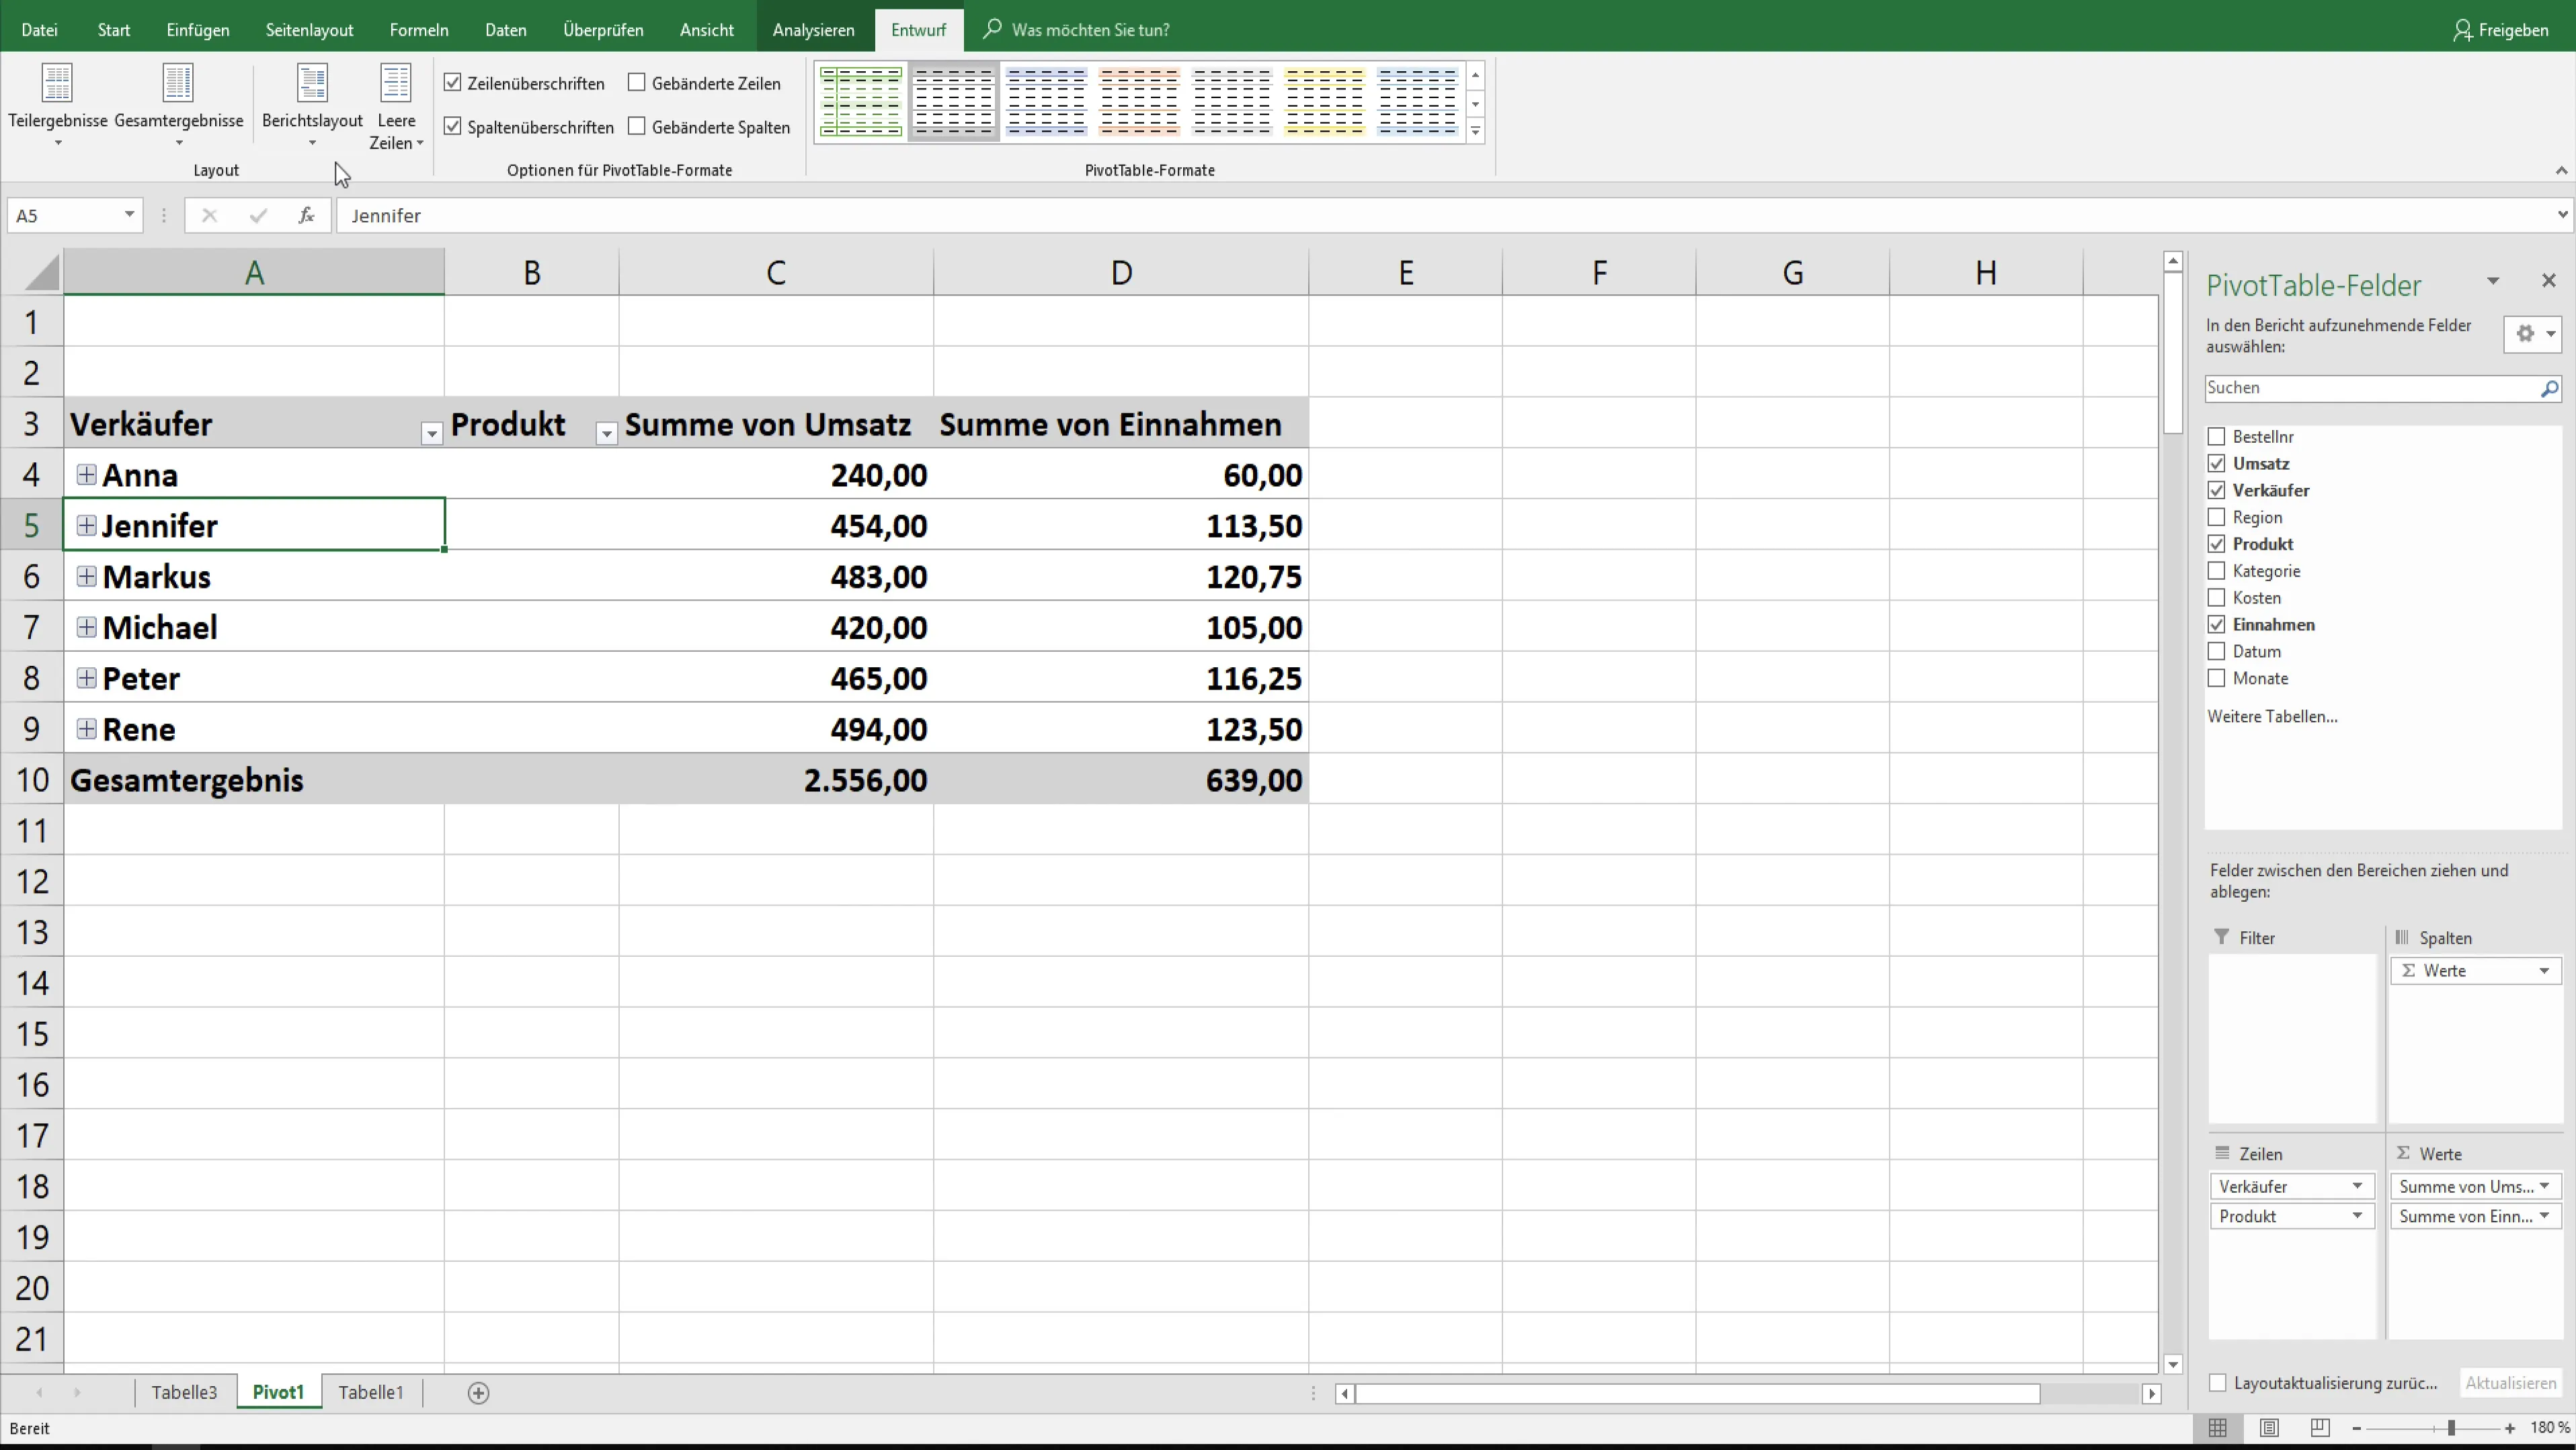Check the Region field
Viewport: 2576px width, 1450px height.
tap(2216, 517)
